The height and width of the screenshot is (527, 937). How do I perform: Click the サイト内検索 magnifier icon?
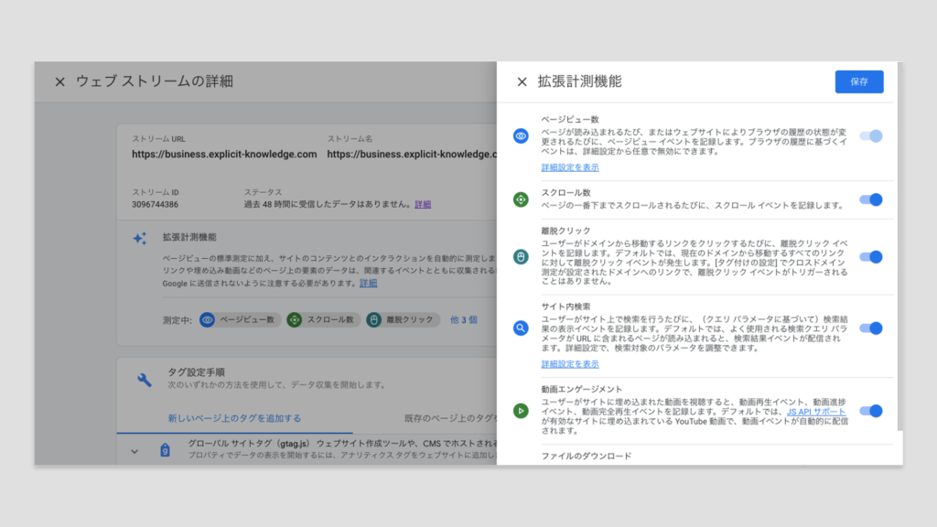(521, 328)
